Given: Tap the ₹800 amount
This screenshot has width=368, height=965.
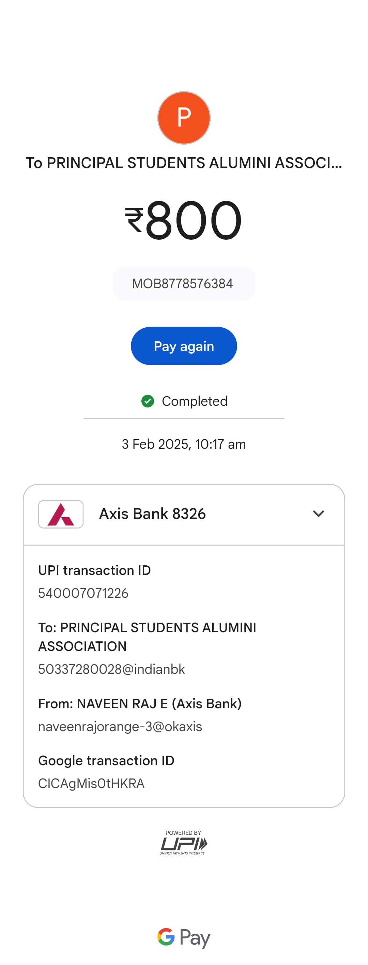Looking at the screenshot, I should point(183,220).
